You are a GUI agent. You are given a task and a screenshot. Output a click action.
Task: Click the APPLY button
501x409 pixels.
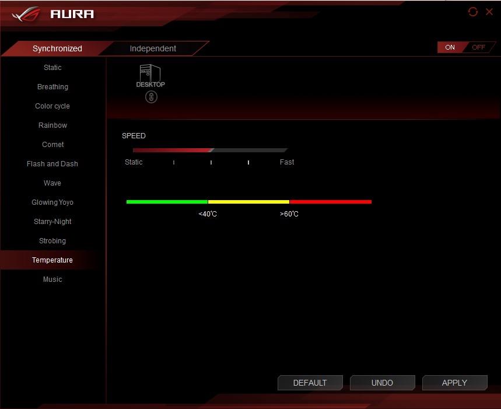click(454, 383)
